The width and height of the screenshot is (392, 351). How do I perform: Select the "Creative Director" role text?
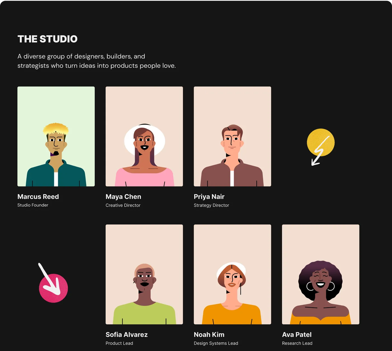[123, 205]
